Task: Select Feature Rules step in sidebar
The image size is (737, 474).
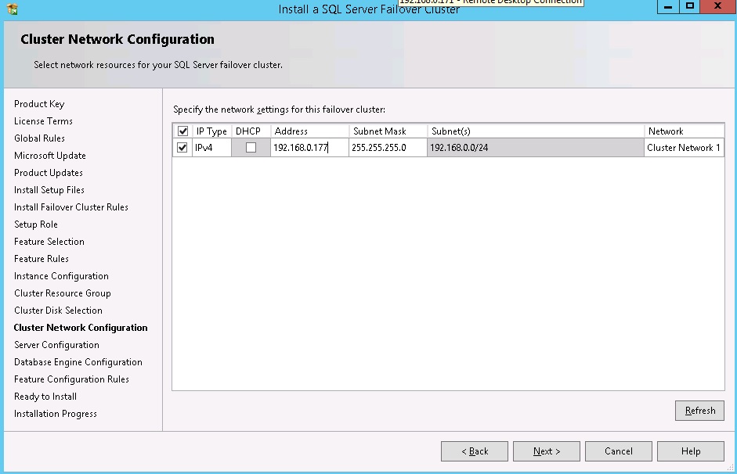Action: pos(42,259)
